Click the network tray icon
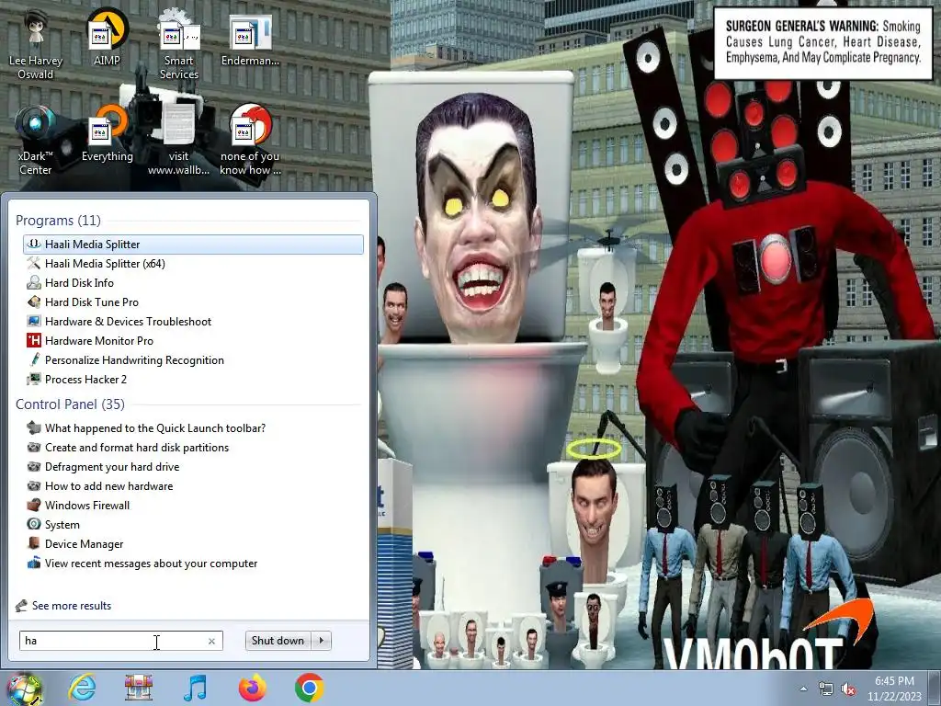 click(826, 689)
